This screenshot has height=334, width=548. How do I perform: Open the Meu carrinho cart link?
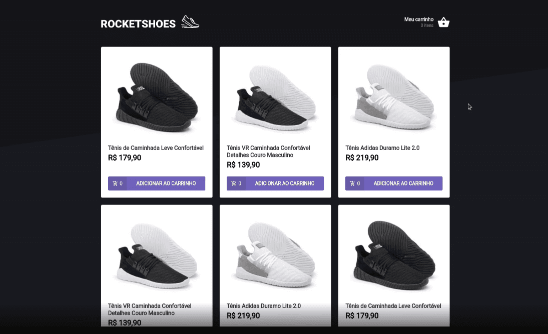(x=419, y=19)
